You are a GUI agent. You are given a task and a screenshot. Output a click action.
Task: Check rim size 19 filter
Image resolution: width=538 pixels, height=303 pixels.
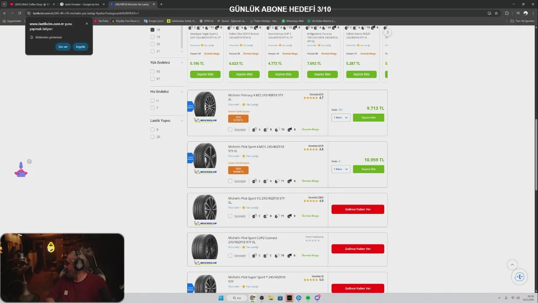[153, 37]
